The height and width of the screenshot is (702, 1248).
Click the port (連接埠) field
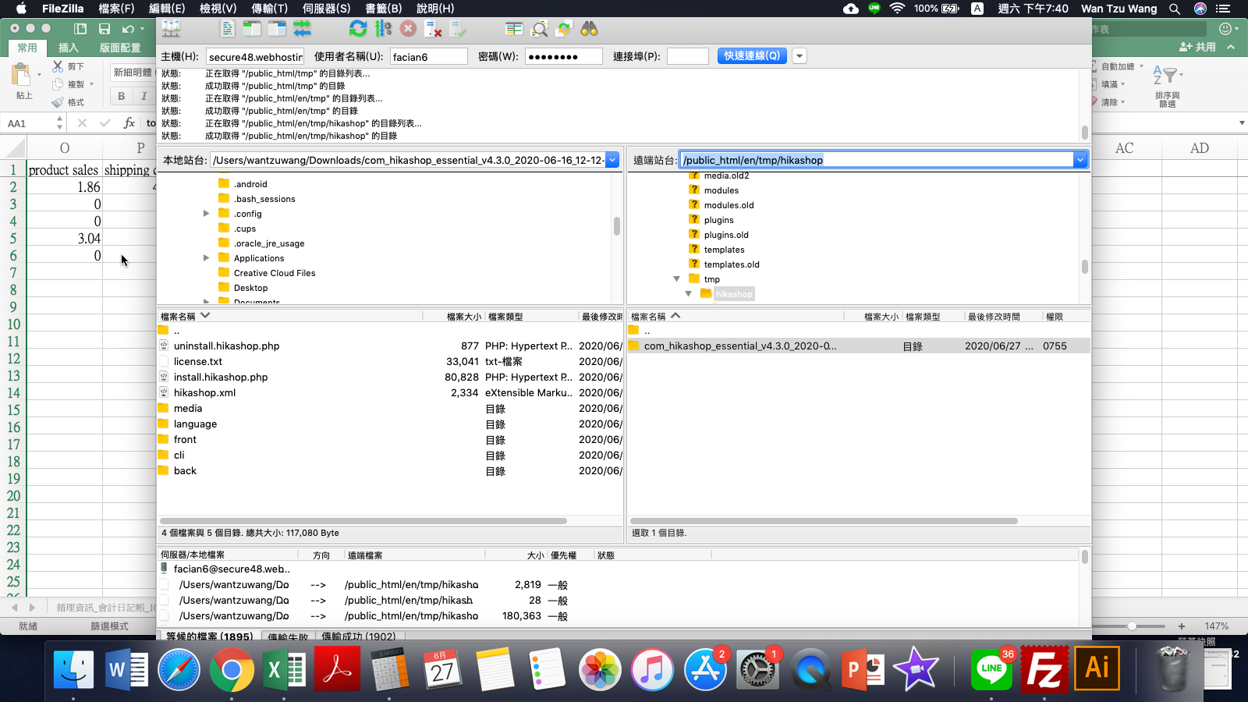point(688,57)
